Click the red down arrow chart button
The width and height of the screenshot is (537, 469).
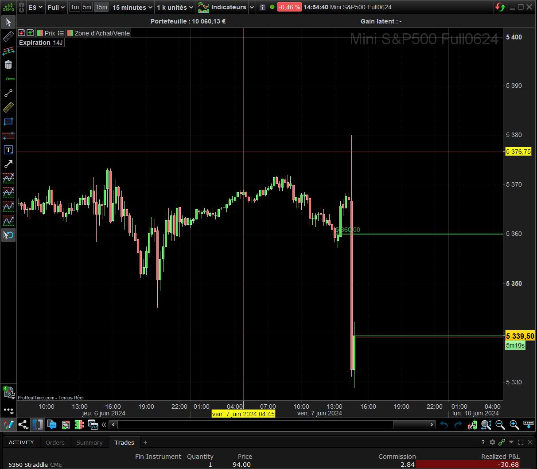(21, 33)
